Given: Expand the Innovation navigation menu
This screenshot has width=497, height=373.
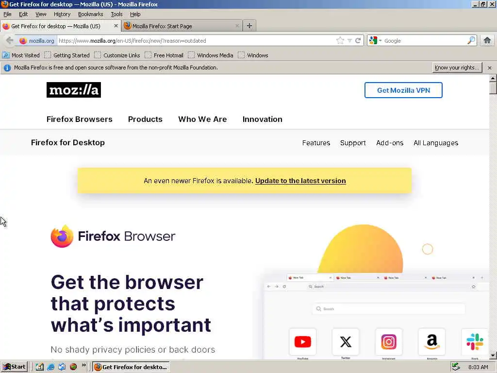Looking at the screenshot, I should (263, 119).
